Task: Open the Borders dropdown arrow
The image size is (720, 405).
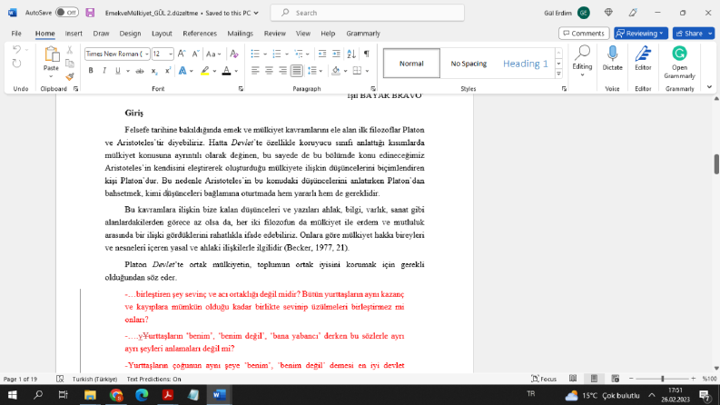Action: 368,71
